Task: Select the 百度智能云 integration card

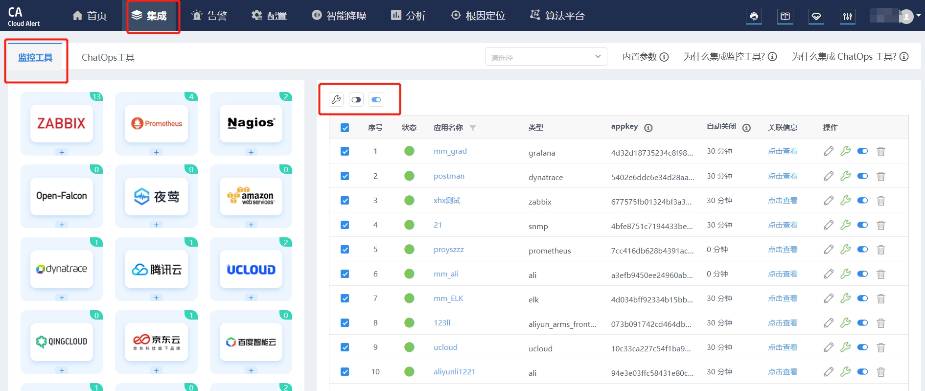Action: click(251, 342)
